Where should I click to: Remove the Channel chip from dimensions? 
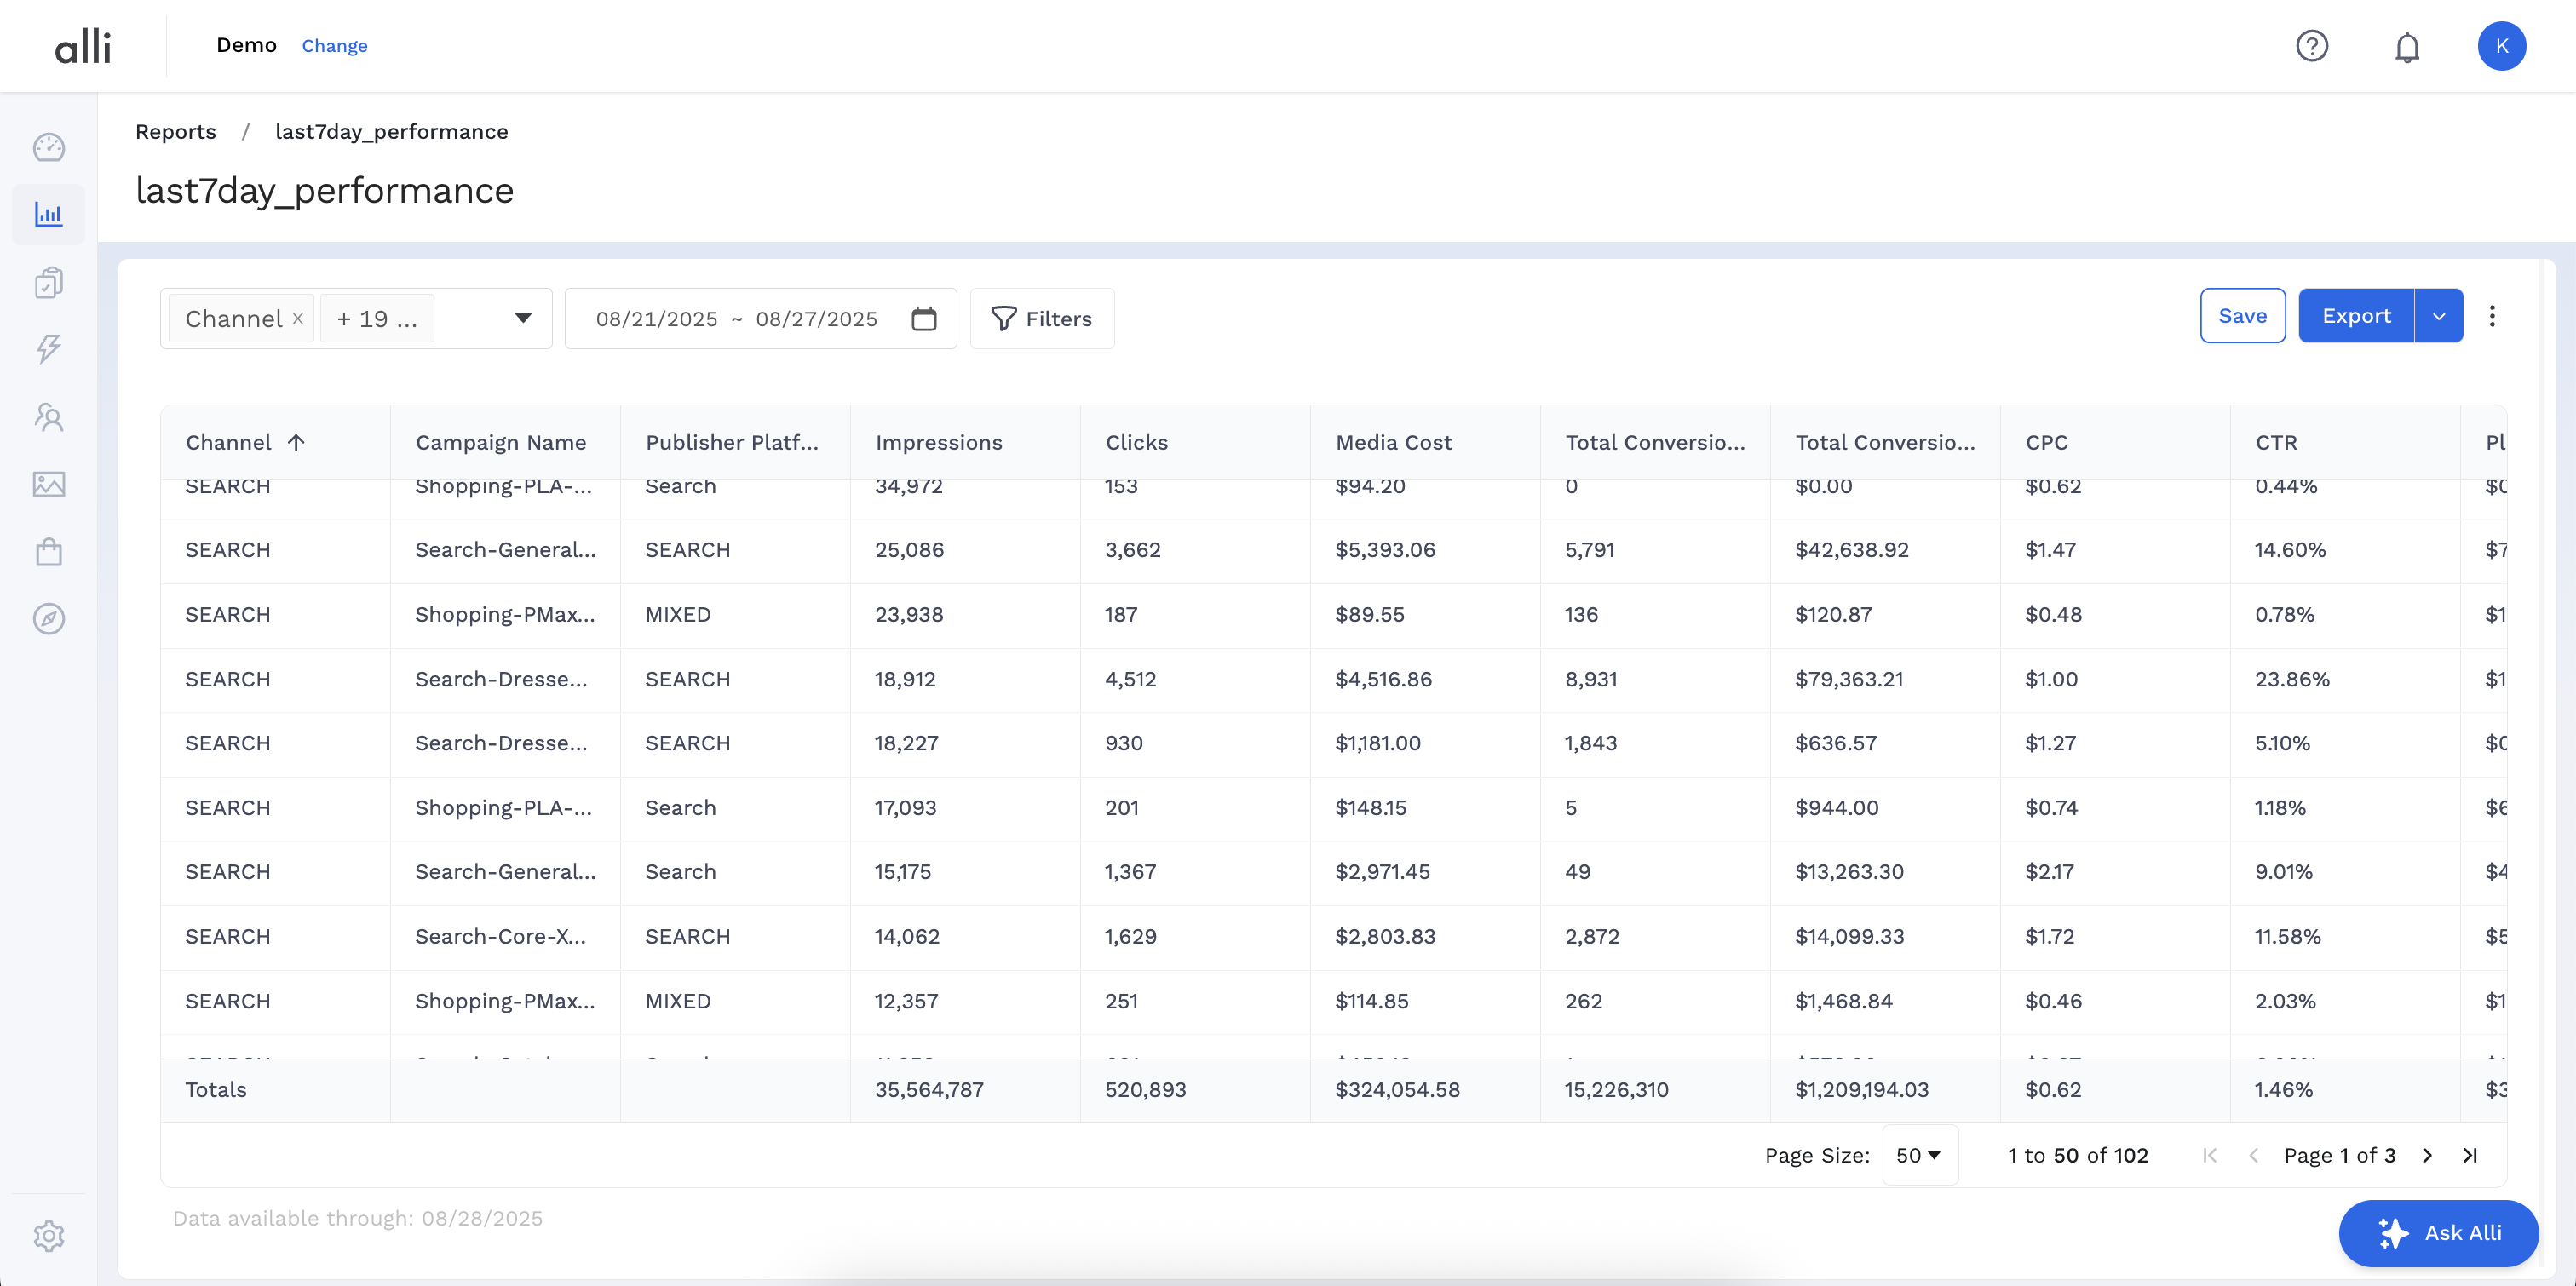point(298,319)
